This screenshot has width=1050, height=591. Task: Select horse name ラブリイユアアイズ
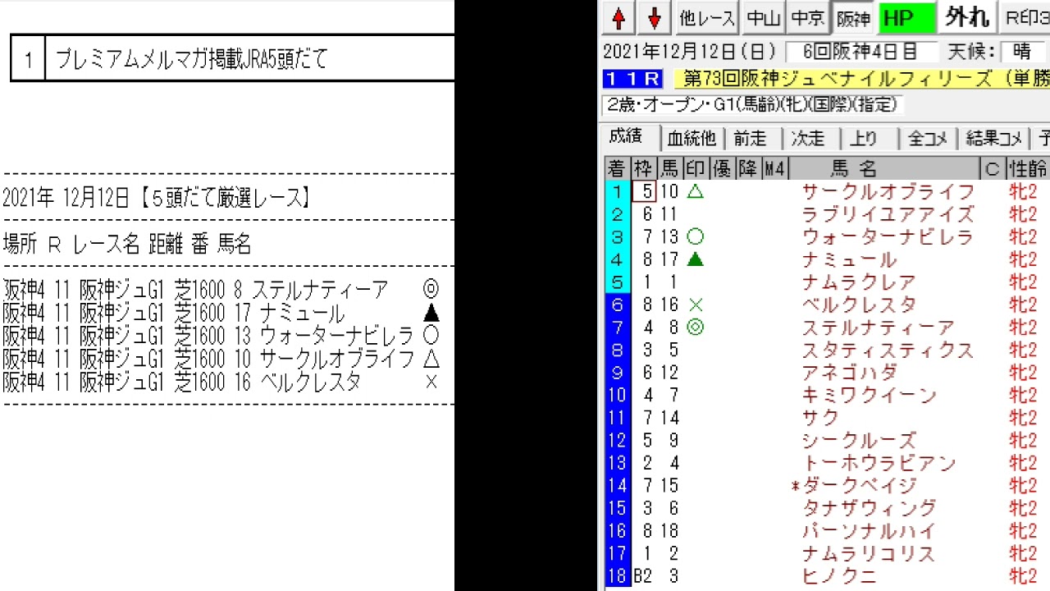click(888, 214)
